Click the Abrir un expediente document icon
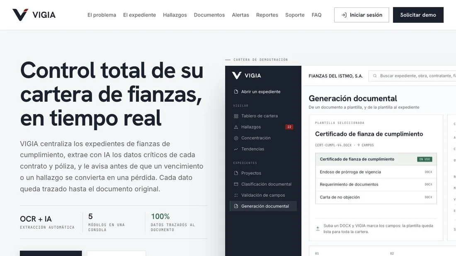Screen dimensions: 456x256 236,92
